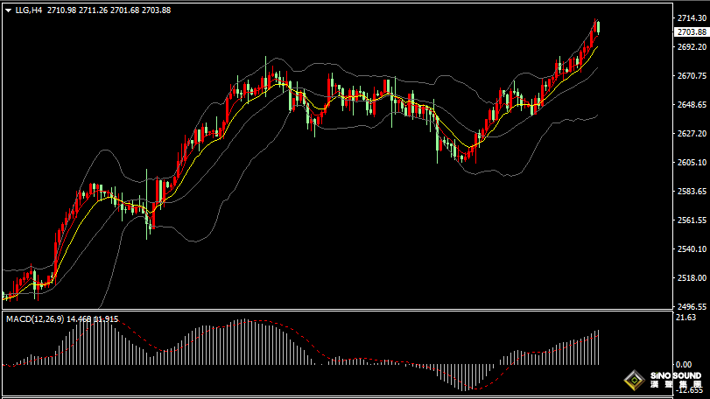The width and height of the screenshot is (710, 399).
Task: Click the 2540.10 price axis label
Action: pos(691,248)
